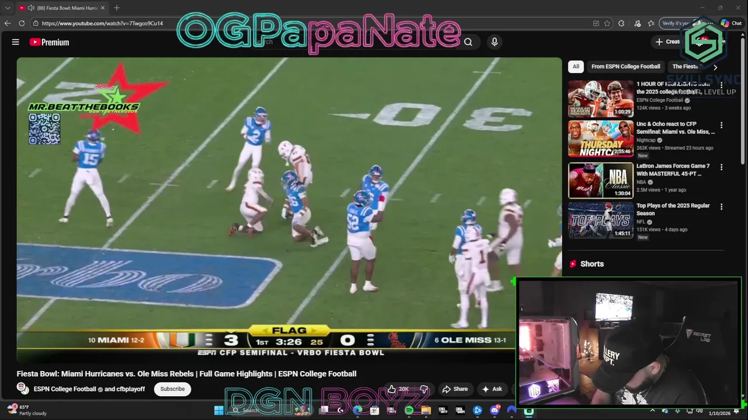Viewport: 748px width, 420px height.
Task: Open options menu for 1 HOUR highlights video
Action: pos(721,85)
